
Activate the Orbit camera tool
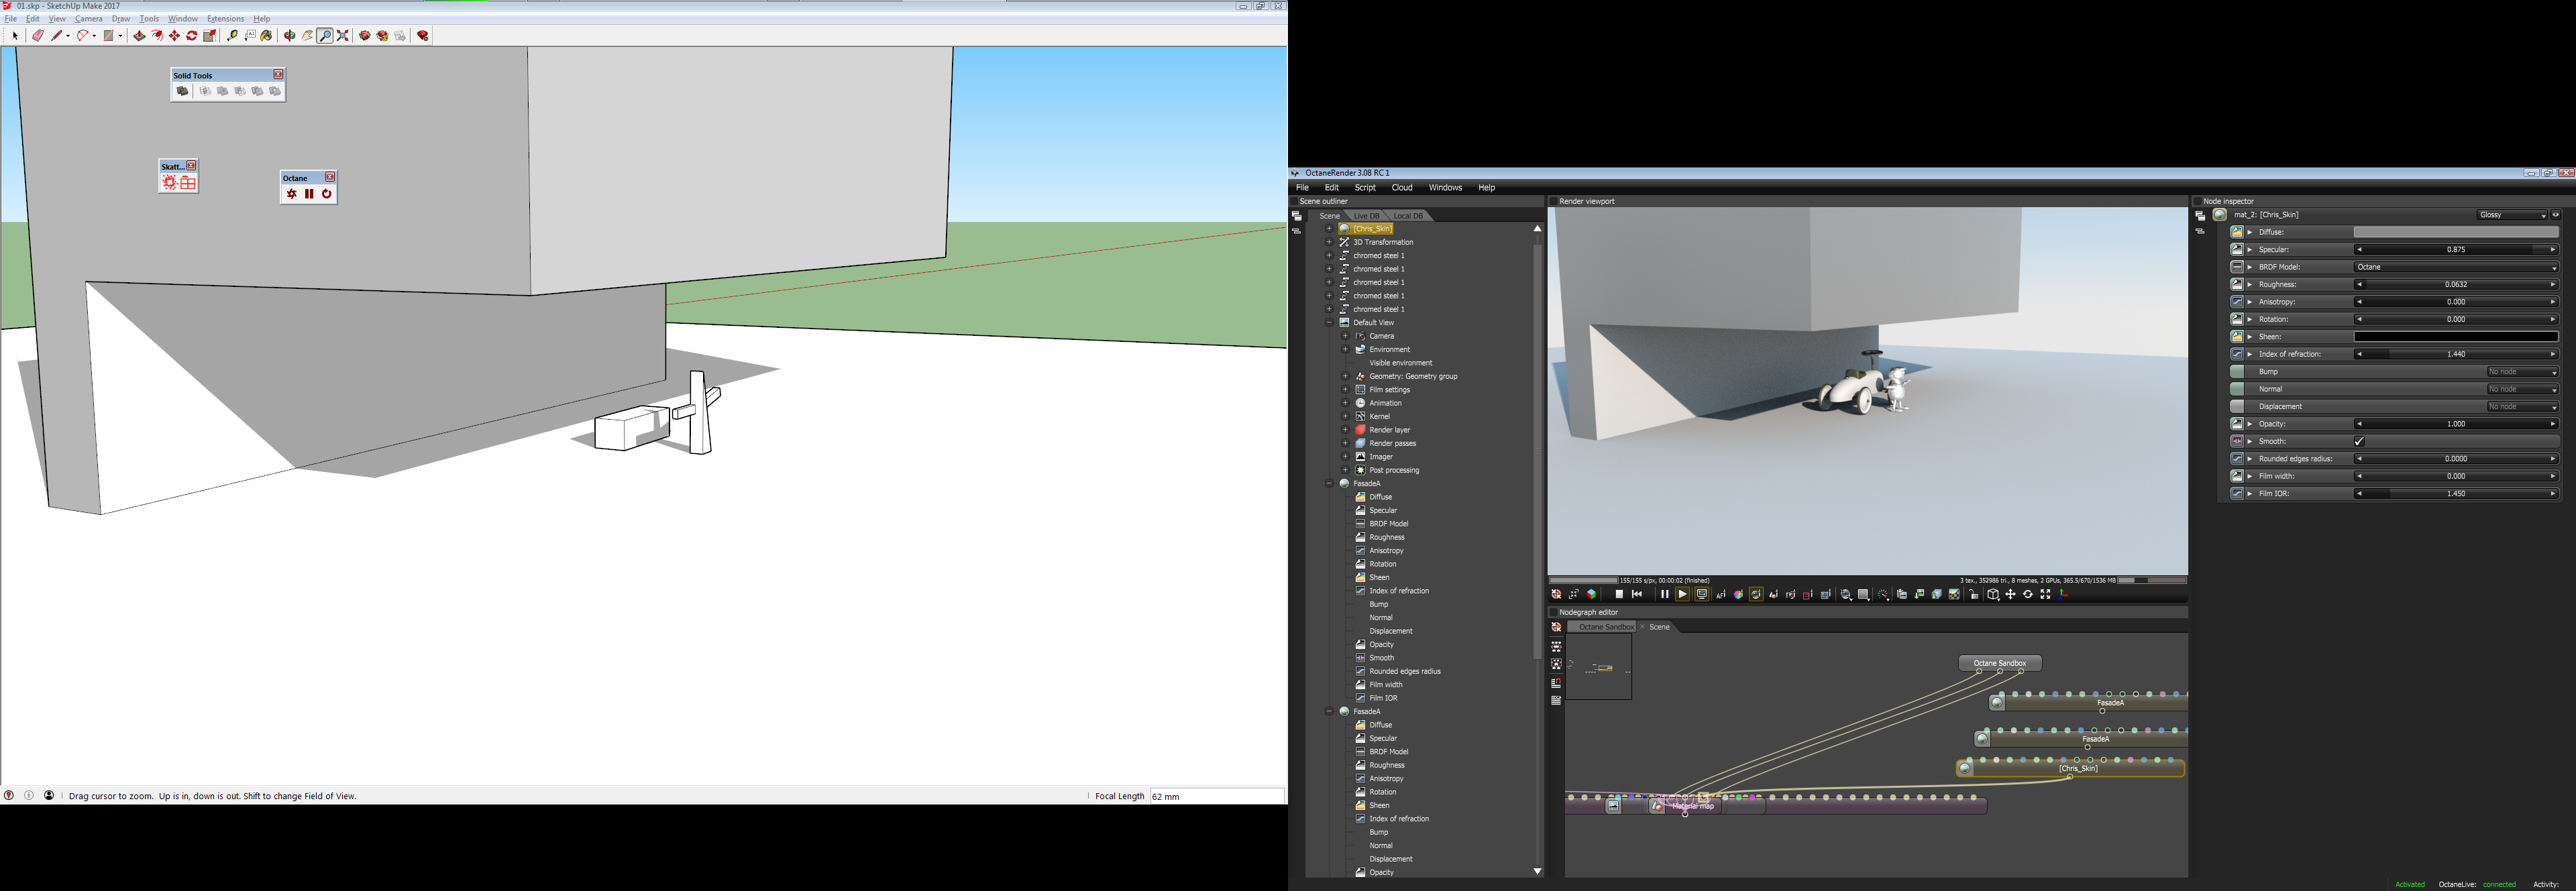[290, 36]
